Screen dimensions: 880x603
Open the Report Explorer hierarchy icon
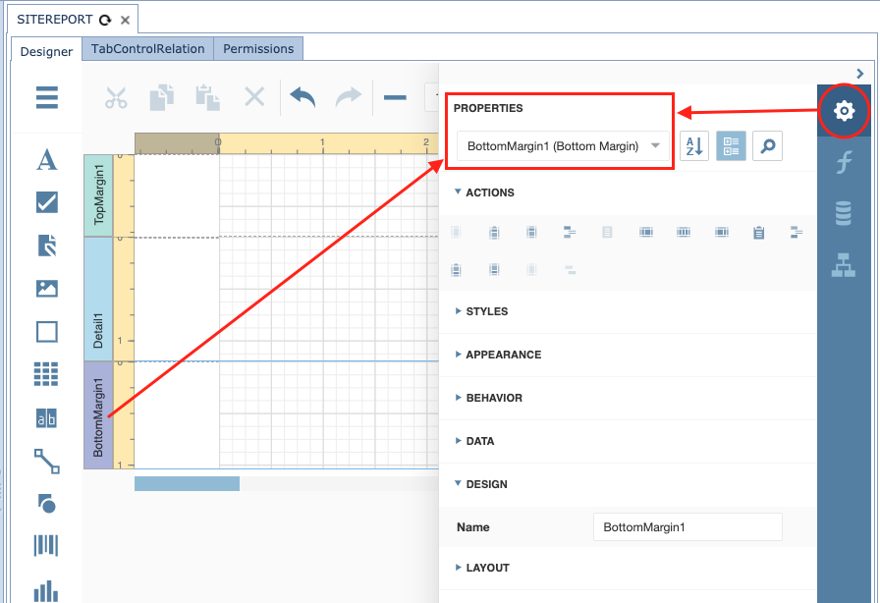[843, 265]
